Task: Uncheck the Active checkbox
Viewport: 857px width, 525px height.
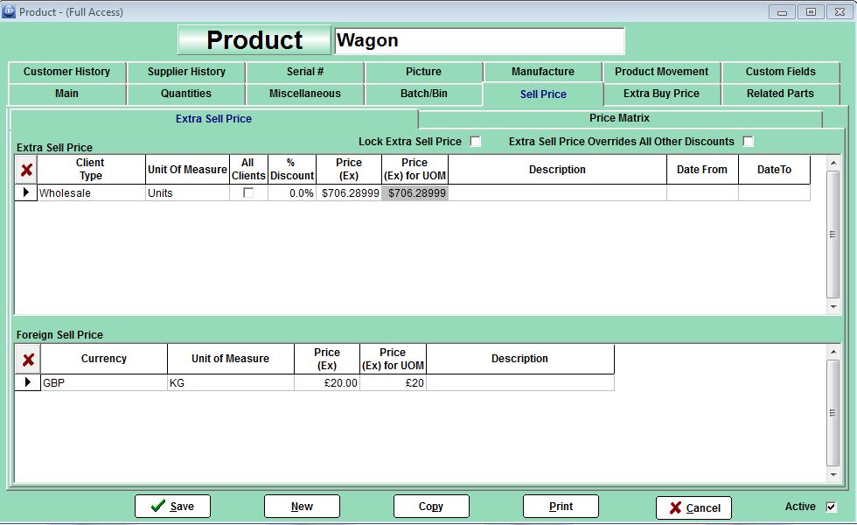Action: point(831,507)
